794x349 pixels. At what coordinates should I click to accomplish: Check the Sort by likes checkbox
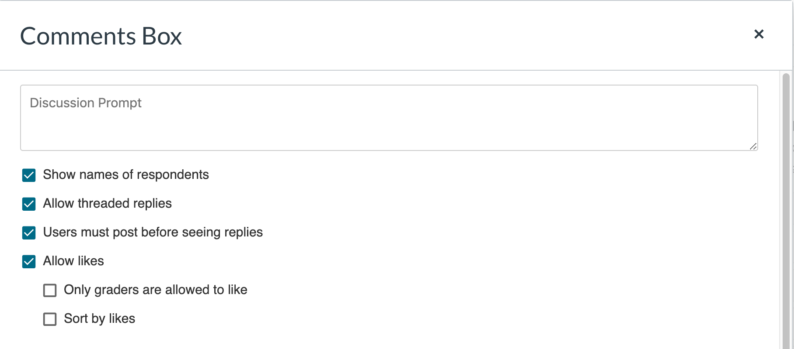50,319
